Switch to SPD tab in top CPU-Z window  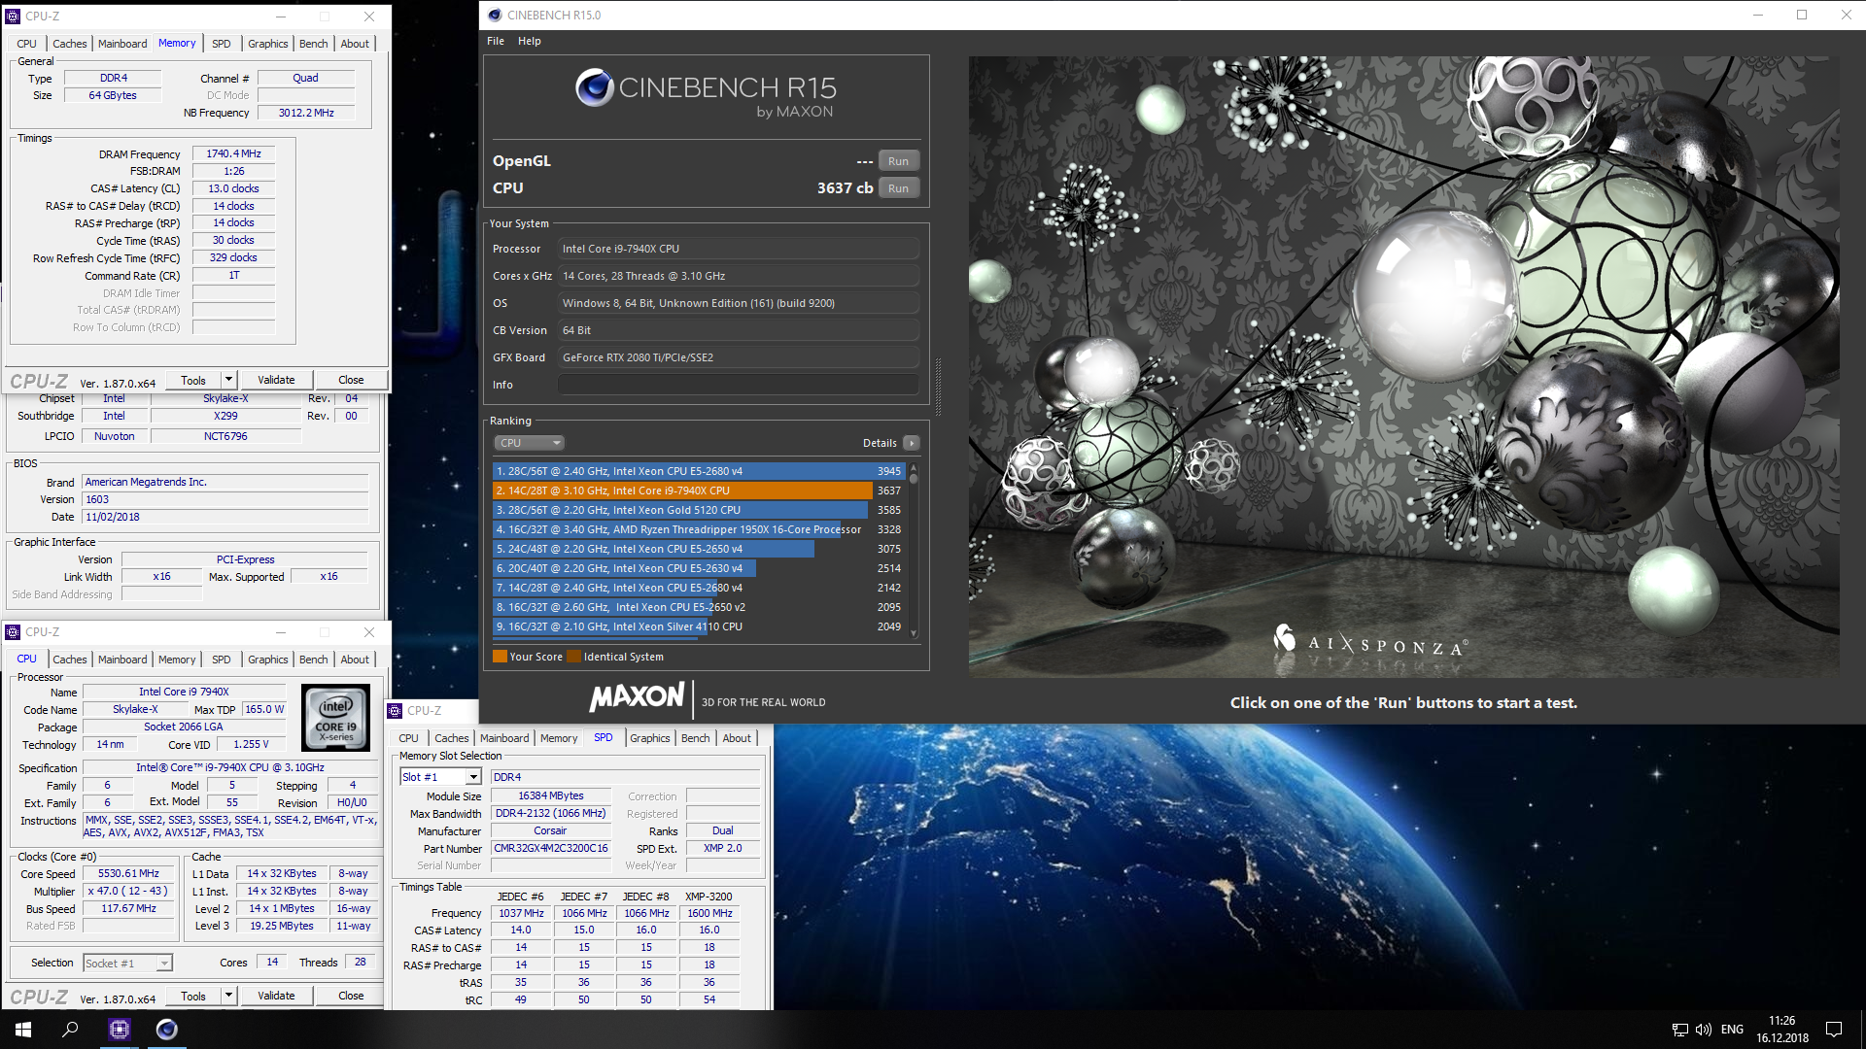coord(222,44)
